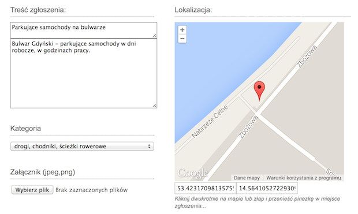The image size is (358, 214).
Task: Click the report title field with Parkujące samochody
Action: 84,30
